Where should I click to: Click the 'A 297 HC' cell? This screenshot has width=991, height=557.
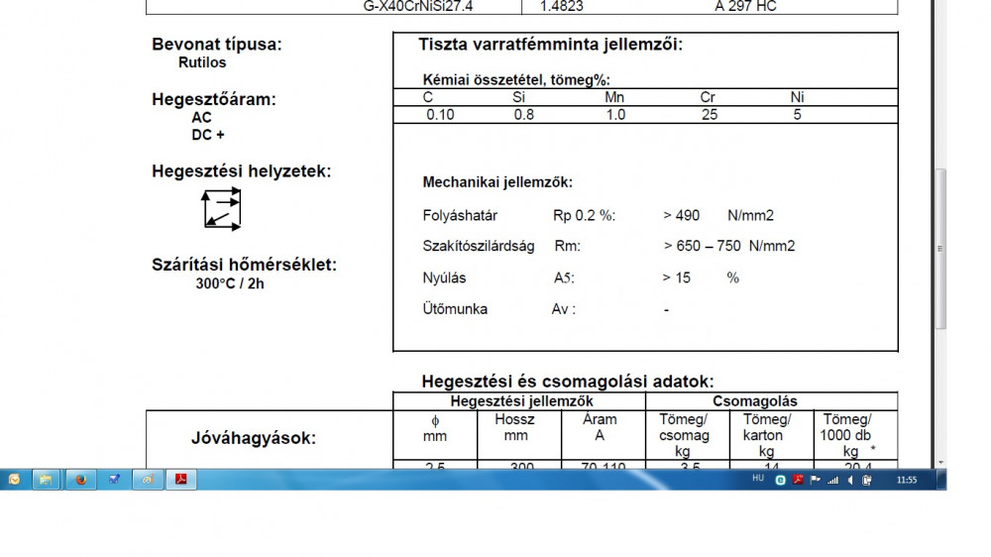click(x=746, y=6)
